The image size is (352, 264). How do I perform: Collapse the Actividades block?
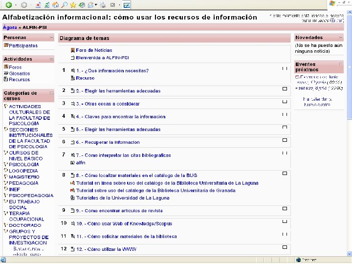[51, 59]
